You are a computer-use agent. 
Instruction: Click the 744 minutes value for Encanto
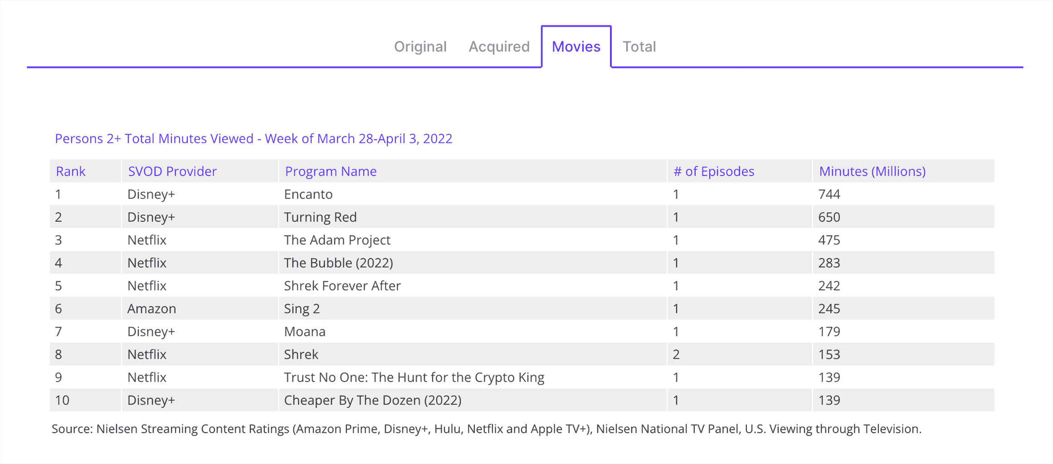tap(829, 194)
